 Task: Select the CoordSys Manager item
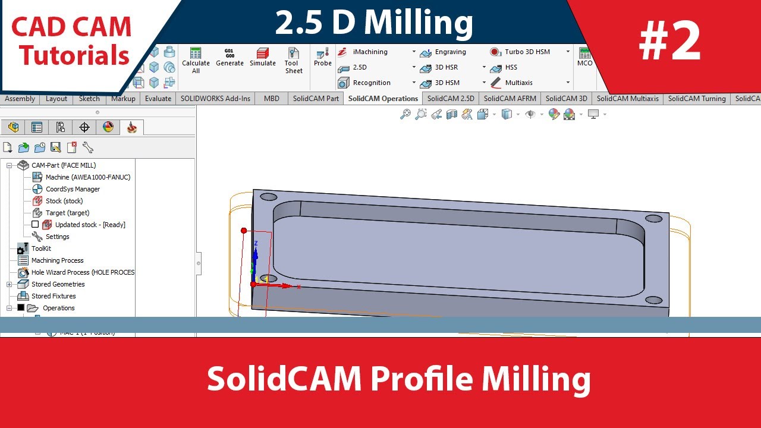66,189
